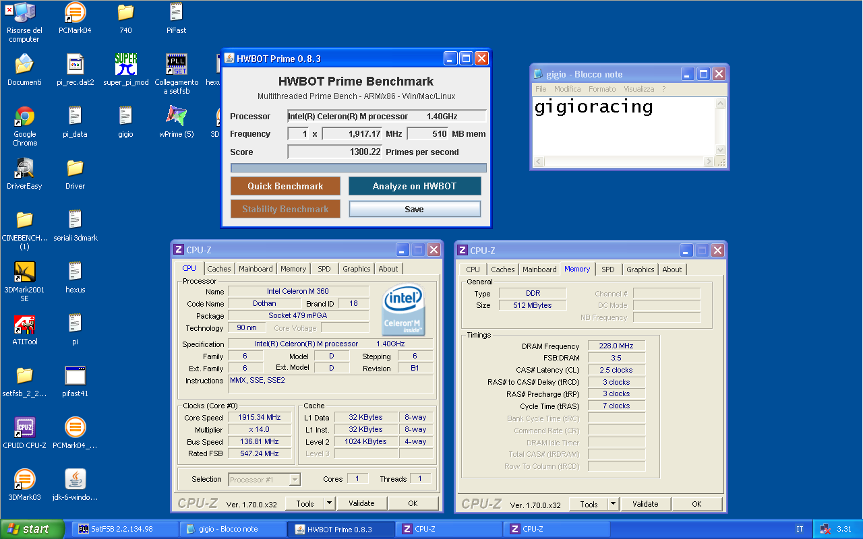Click the Notepad horizontal scrollbar
Viewport: 863px width, 539px height.
[624, 162]
